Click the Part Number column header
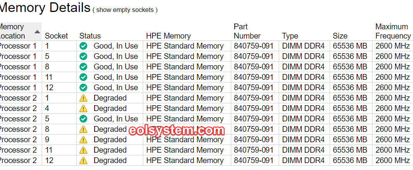Screen dimensions: 413x170 247,31
